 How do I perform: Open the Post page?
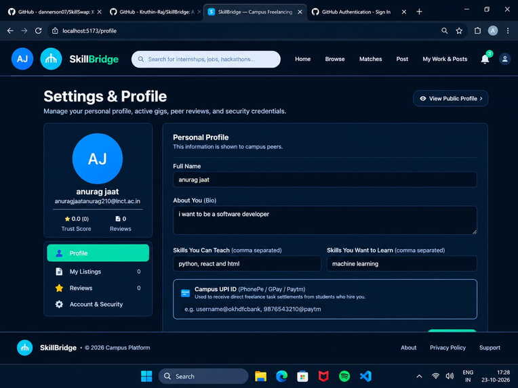point(402,59)
